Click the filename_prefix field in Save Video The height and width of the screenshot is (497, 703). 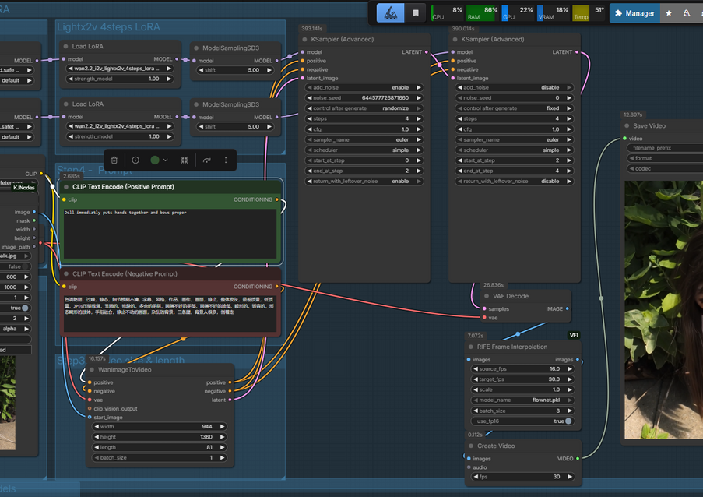[665, 148]
